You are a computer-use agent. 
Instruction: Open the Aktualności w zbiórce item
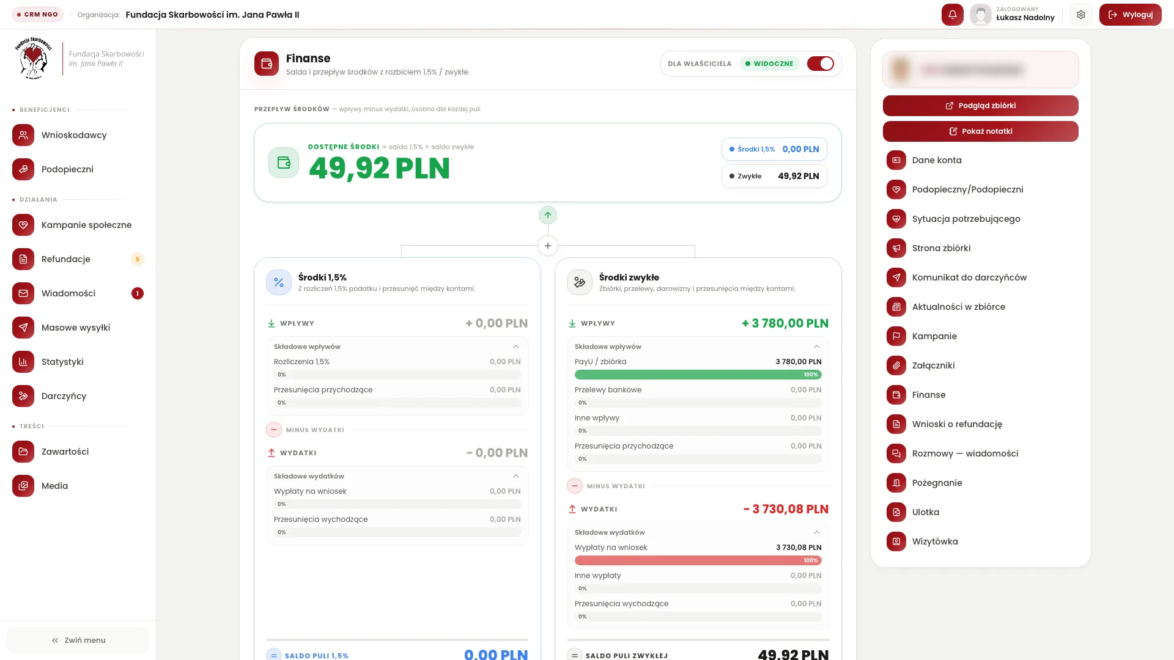[981, 307]
